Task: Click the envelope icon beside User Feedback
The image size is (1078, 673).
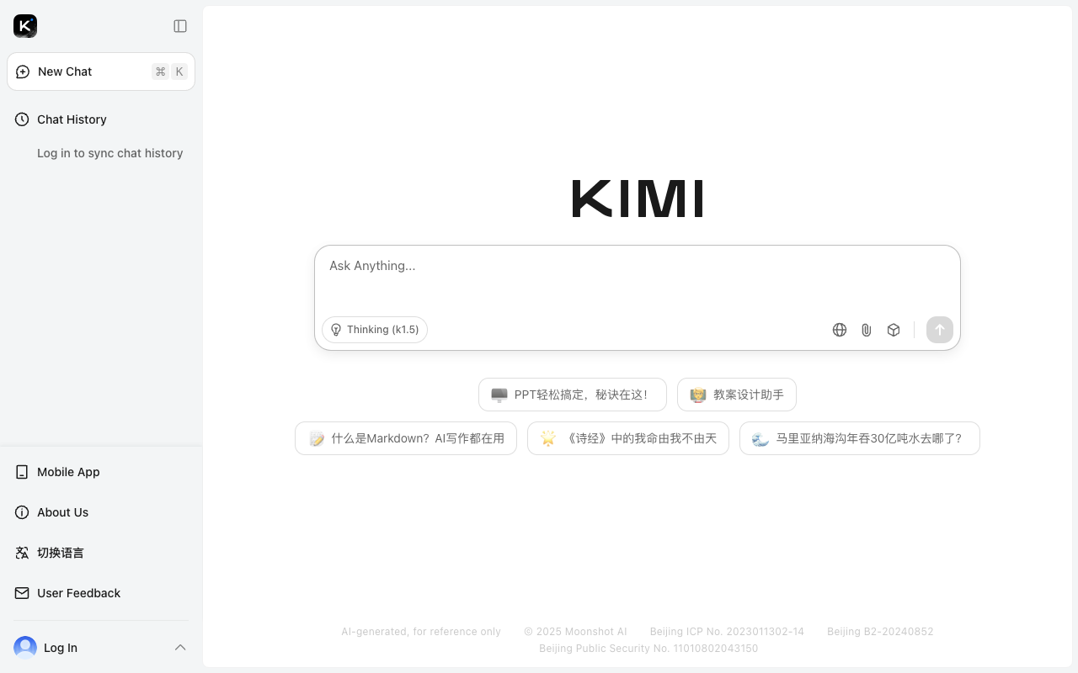Action: [22, 593]
